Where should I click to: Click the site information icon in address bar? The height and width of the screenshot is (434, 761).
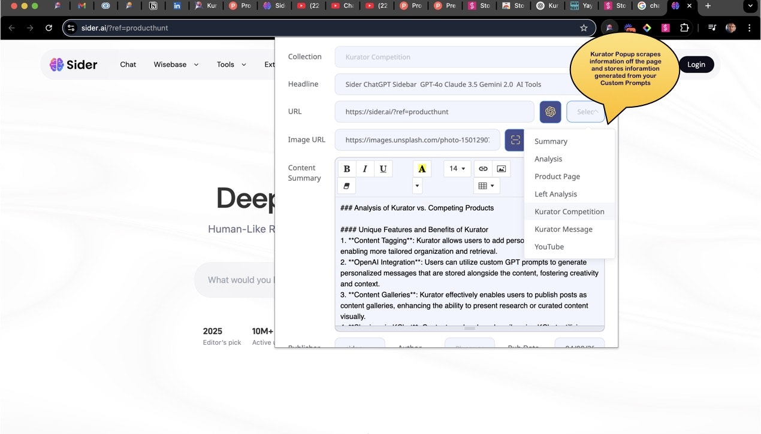[x=71, y=28]
